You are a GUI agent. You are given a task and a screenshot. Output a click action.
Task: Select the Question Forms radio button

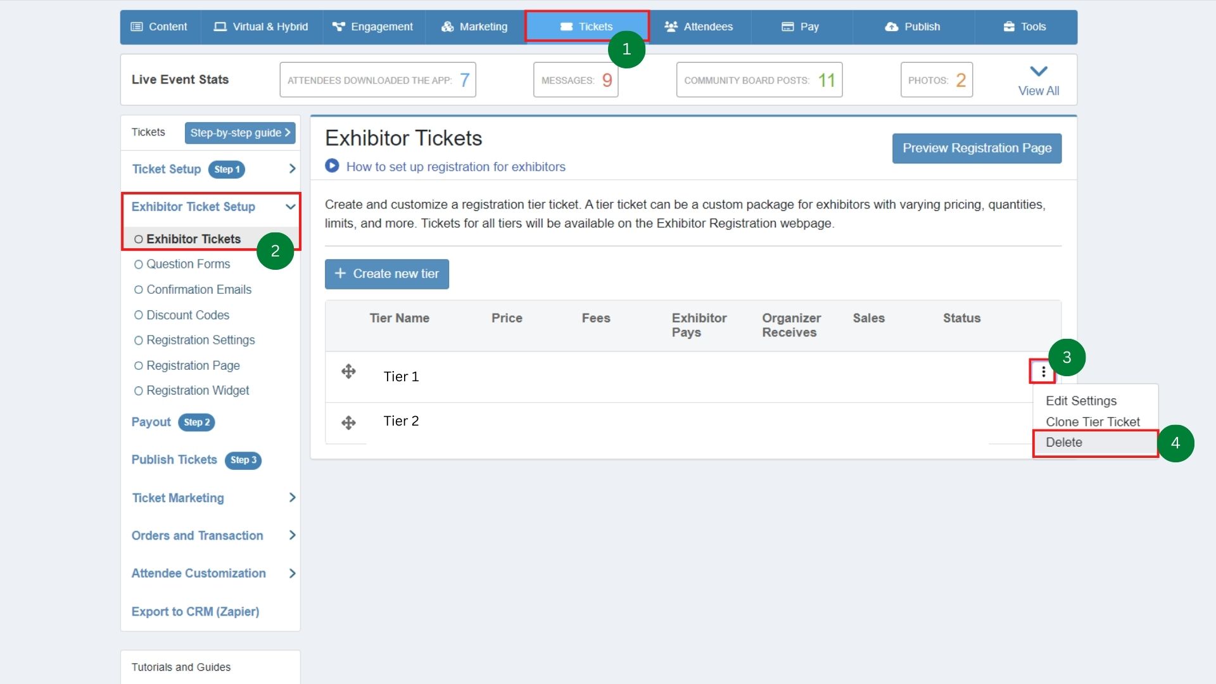139,264
